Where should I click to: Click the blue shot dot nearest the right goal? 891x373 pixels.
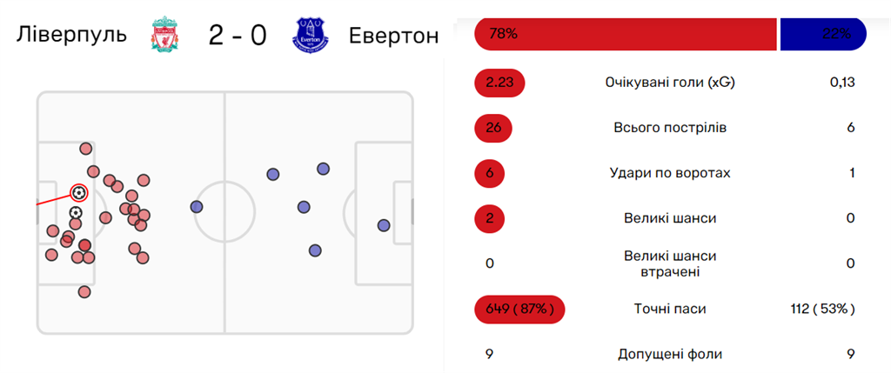pos(384,225)
